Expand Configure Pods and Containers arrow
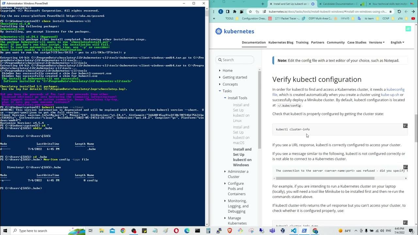Screen dimensions: 418x235 click(x=225, y=183)
